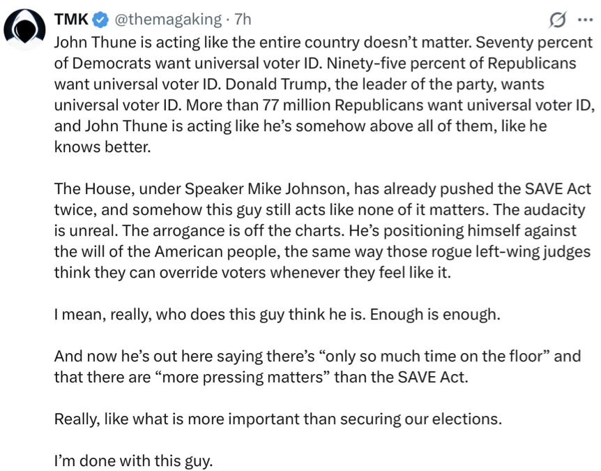Click the paragraph starting "And now he's out here"
Screen dimensions: 601x471
[317, 367]
